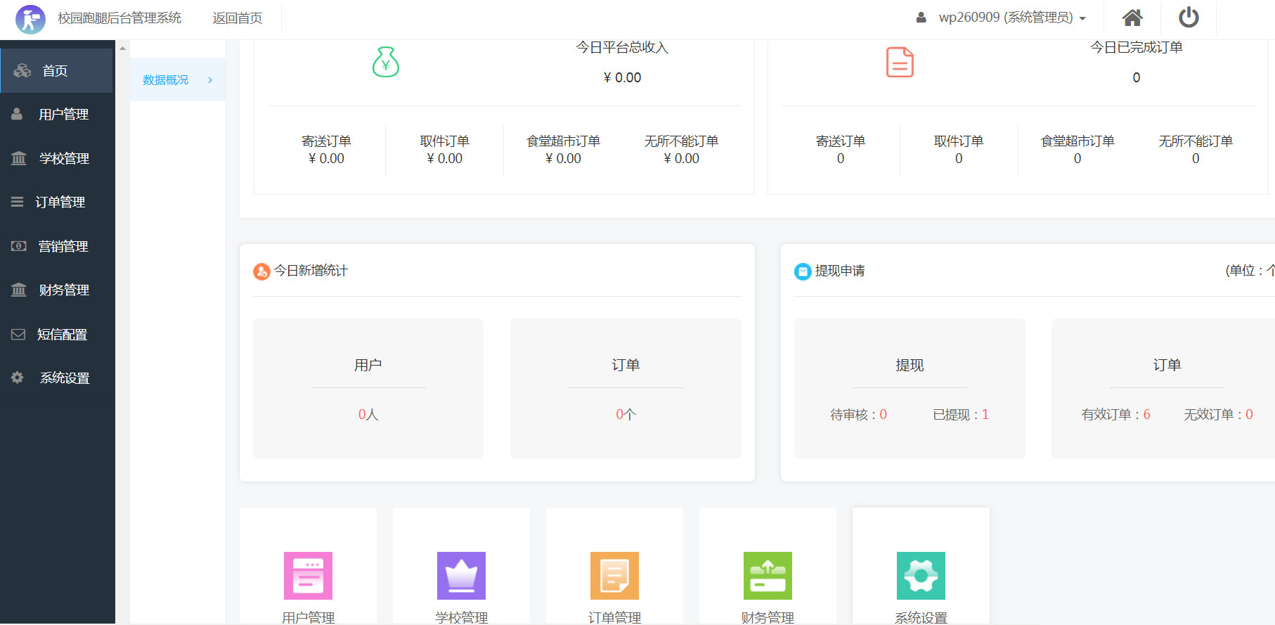Screen dimensions: 1275x625
Task: Open the pink 用户管理 shortcut icon
Action: (308, 576)
